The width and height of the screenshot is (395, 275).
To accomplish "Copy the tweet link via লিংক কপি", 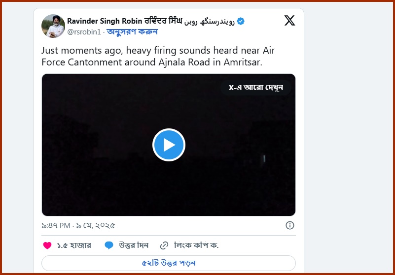I will [x=196, y=245].
